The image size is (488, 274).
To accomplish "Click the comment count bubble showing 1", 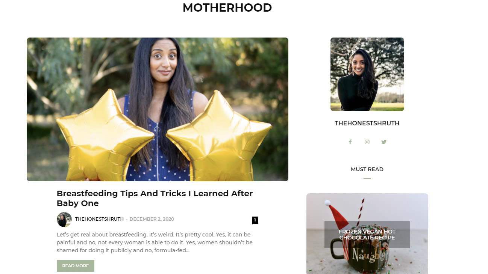I will point(255,220).
